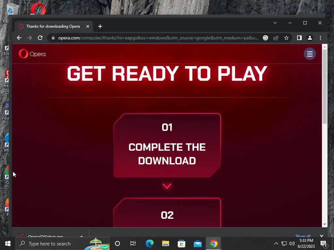Click the scrollbar up arrow
Viewport: 334px width, 250px height.
pyautogui.click(x=325, y=47)
